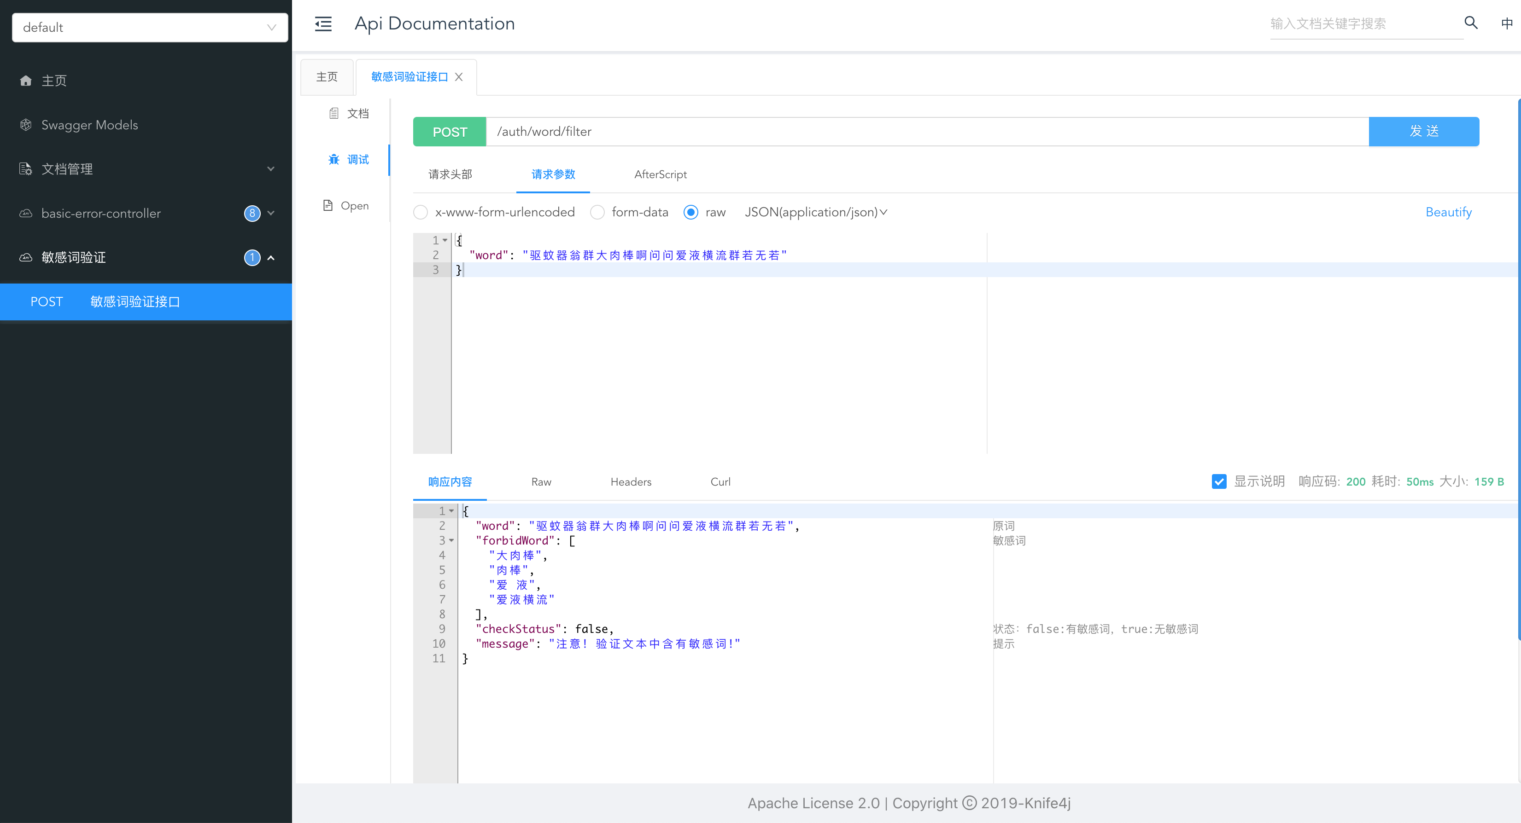The height and width of the screenshot is (823, 1521).
Task: Click the Beautify link
Action: 1448,212
